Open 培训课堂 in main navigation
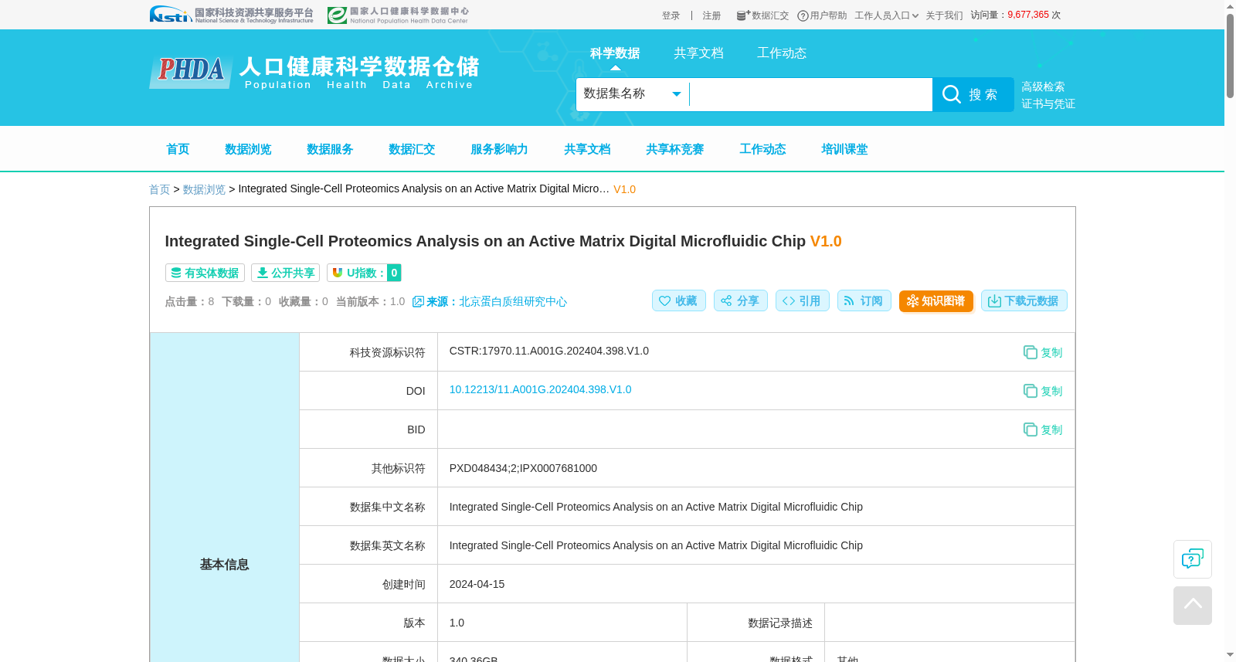1236x662 pixels. pos(844,149)
